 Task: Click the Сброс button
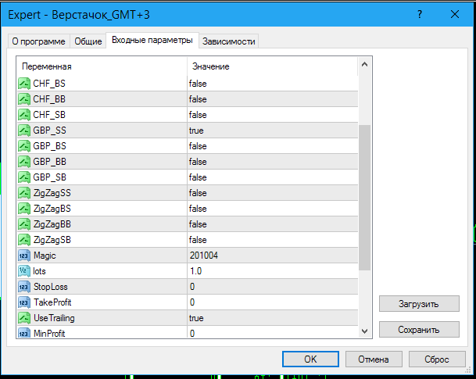coord(437,359)
